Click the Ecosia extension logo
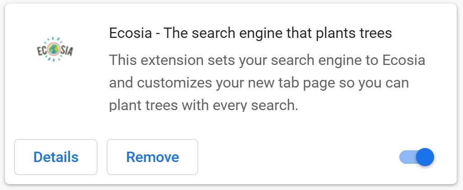 pos(55,50)
